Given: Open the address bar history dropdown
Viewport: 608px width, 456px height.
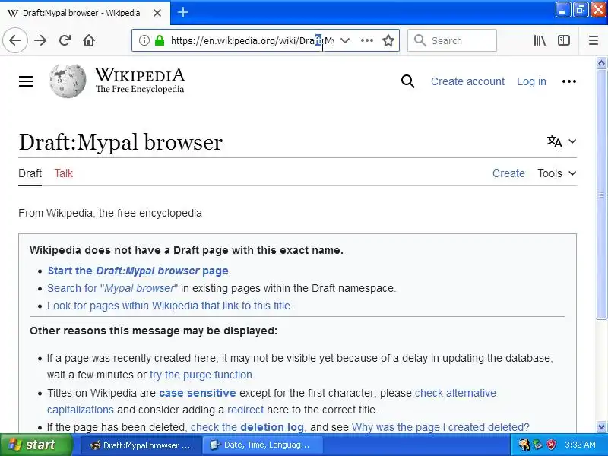Looking at the screenshot, I should (345, 40).
